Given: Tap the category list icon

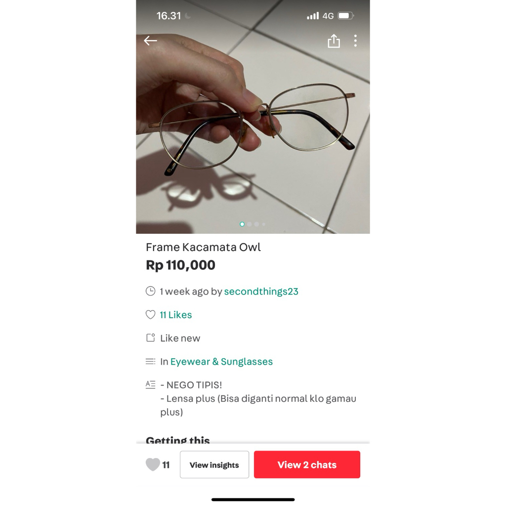Looking at the screenshot, I should 150,361.
